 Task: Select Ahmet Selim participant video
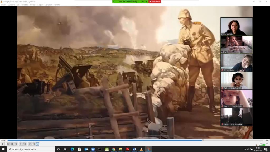tap(237, 63)
